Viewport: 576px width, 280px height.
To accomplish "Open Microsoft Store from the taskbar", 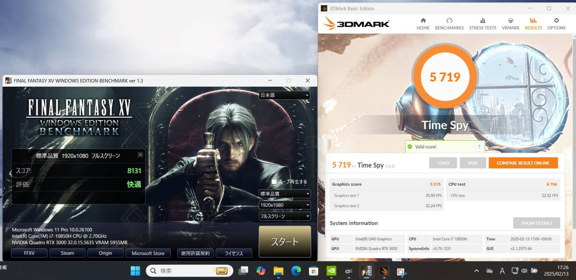I will [x=313, y=271].
